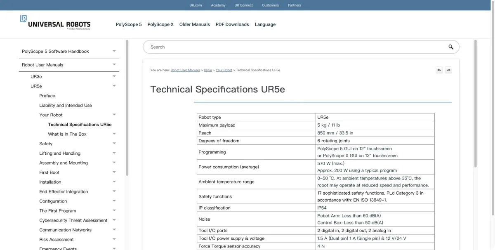Collapse PolyScope 5 Software Handbook arrow
Image resolution: width=495 pixels, height=250 pixels.
[x=114, y=51]
